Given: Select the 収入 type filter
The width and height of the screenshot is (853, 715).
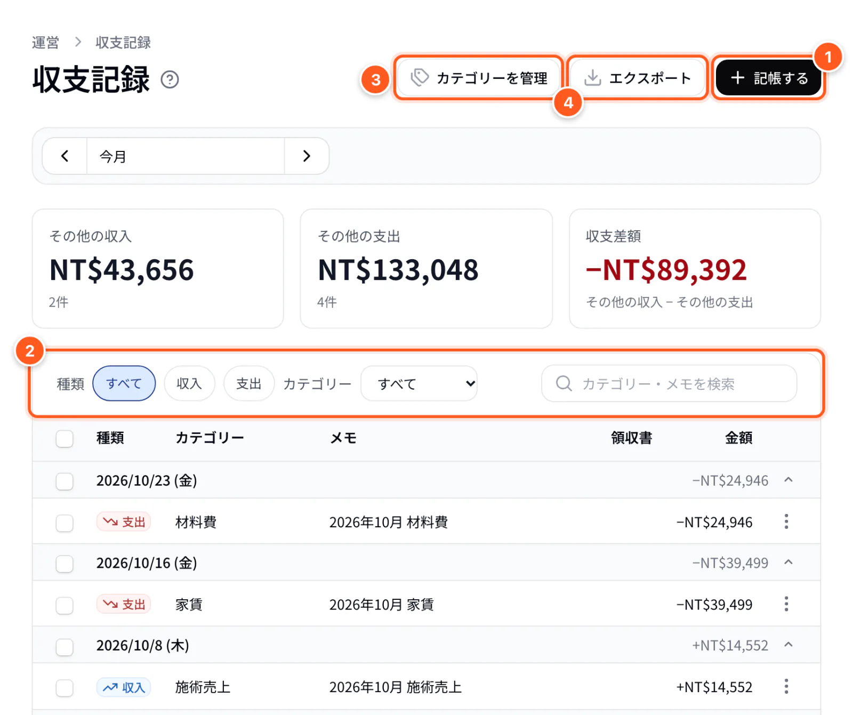Looking at the screenshot, I should (x=189, y=383).
